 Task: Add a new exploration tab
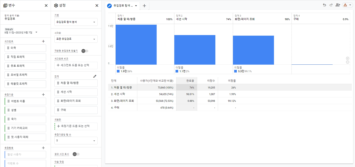[144, 6]
